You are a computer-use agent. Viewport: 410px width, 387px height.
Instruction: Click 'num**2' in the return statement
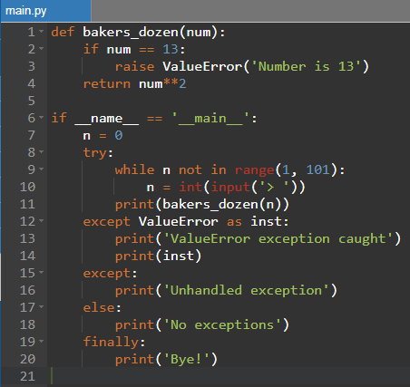pyautogui.click(x=162, y=83)
